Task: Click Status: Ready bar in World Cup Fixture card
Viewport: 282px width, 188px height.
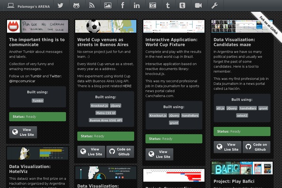Action: point(174,139)
